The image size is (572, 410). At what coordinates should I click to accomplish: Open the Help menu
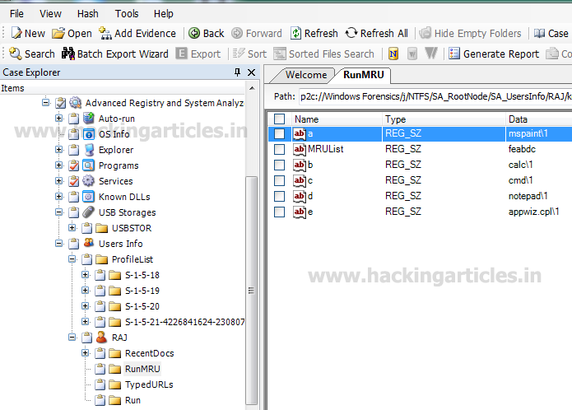click(x=163, y=13)
